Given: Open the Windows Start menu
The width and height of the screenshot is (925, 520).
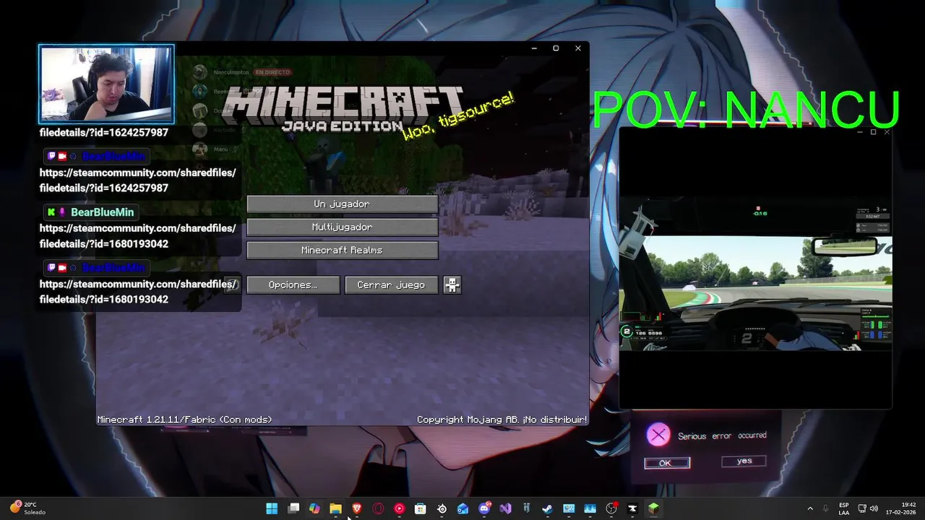Looking at the screenshot, I should [x=272, y=508].
